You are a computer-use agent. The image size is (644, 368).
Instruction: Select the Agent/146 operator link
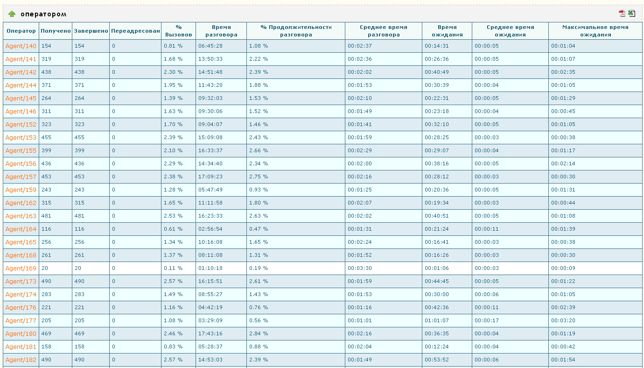(x=21, y=111)
